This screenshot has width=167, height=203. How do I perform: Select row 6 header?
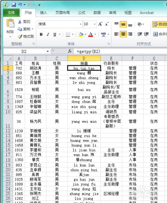tap(8, 89)
